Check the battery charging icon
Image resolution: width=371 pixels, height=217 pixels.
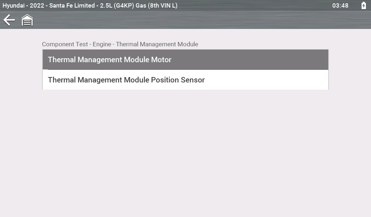tap(363, 5)
